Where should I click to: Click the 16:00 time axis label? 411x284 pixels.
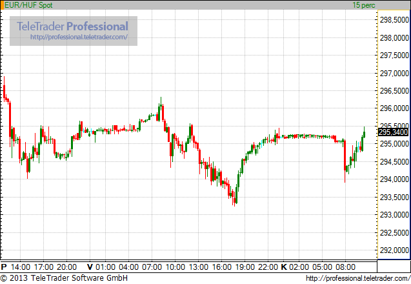(221, 267)
